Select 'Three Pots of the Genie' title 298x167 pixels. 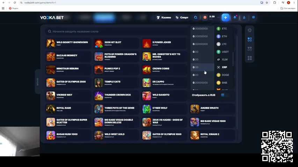click(x=119, y=108)
